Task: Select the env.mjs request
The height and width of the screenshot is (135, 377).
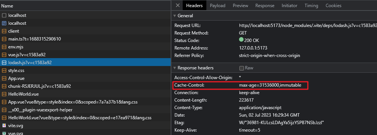Action: tap(85, 47)
